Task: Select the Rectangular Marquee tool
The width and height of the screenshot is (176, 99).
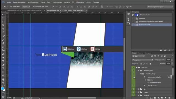Action: click(3, 18)
